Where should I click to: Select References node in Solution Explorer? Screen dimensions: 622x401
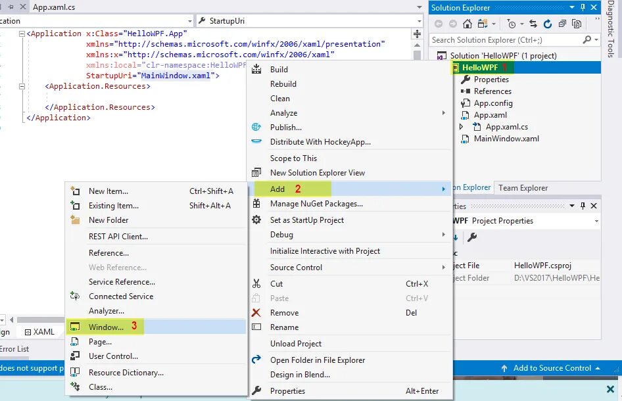click(x=492, y=91)
